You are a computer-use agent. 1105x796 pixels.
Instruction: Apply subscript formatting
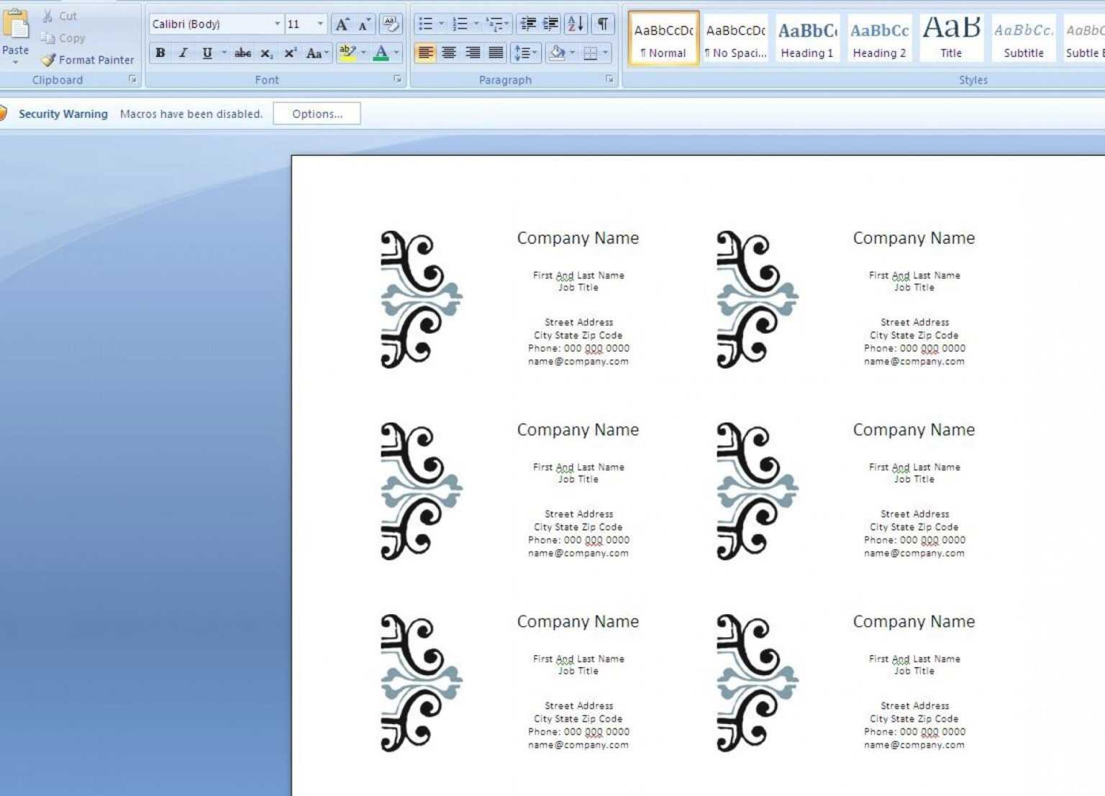[x=266, y=52]
